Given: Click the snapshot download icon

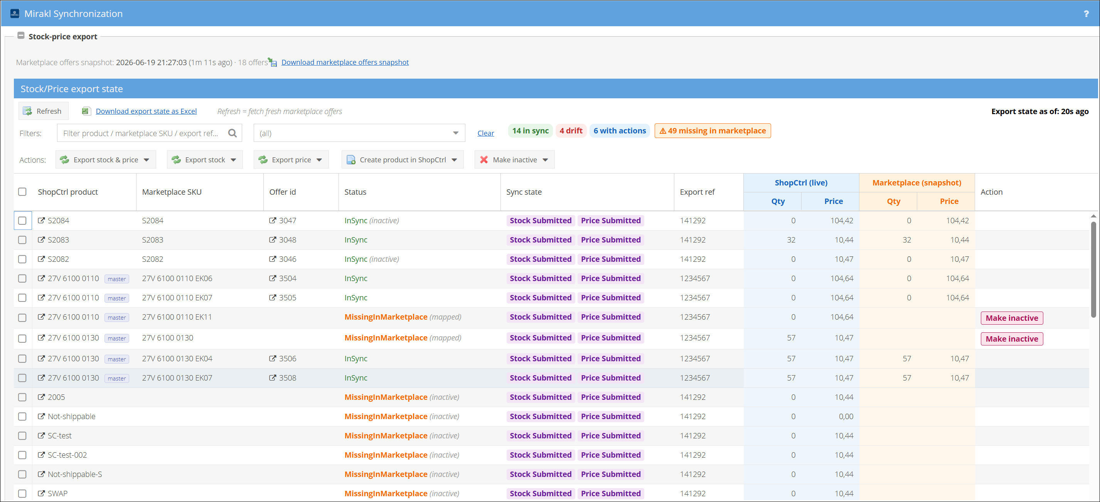Looking at the screenshot, I should tap(273, 62).
